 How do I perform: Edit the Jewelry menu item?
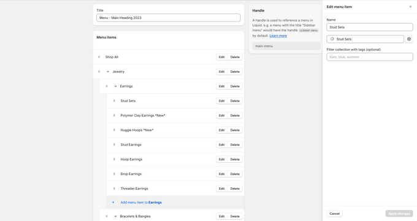221,72
